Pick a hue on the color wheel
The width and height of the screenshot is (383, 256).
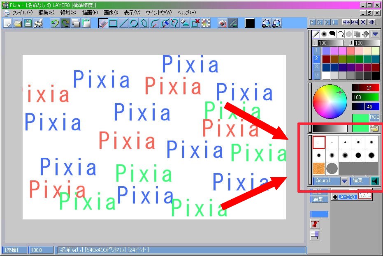point(330,101)
